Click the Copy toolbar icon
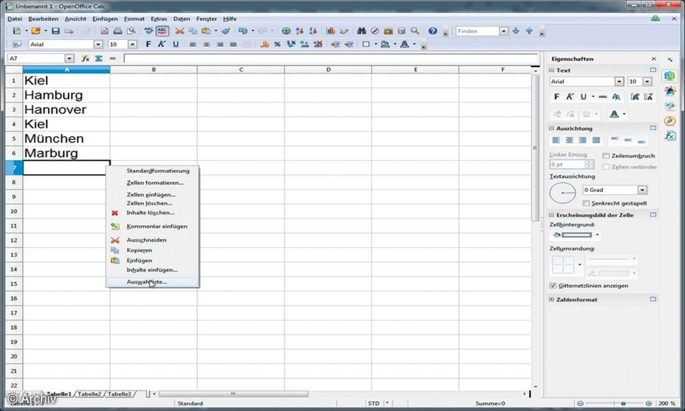Image resolution: width=685 pixels, height=411 pixels. tap(193, 31)
